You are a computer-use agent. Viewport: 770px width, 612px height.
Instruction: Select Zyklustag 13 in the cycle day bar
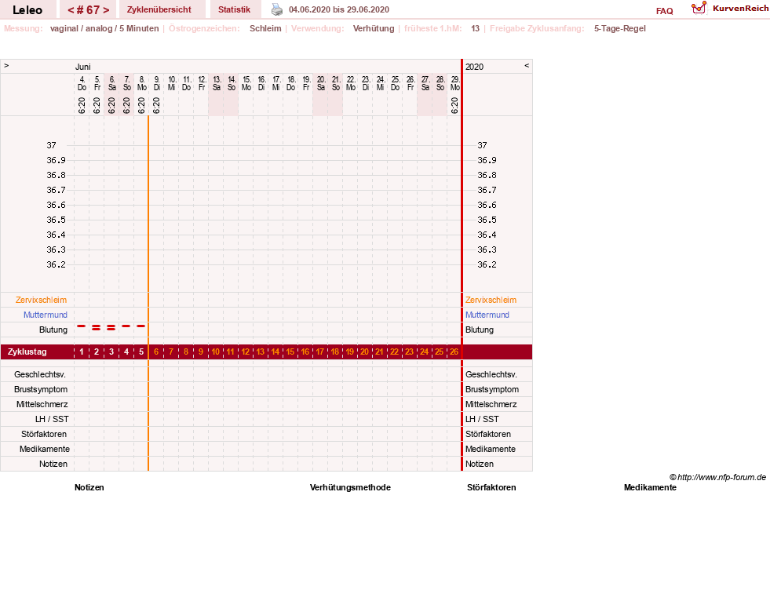pyautogui.click(x=261, y=352)
